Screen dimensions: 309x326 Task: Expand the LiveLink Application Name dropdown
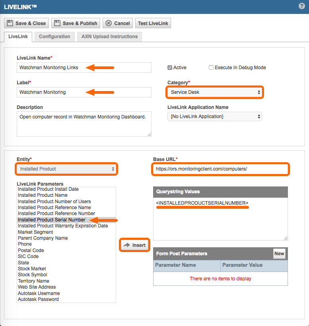click(215, 116)
